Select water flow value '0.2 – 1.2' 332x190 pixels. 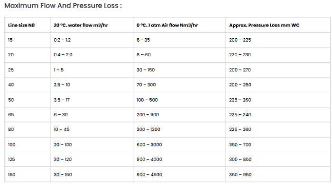[x=63, y=40]
